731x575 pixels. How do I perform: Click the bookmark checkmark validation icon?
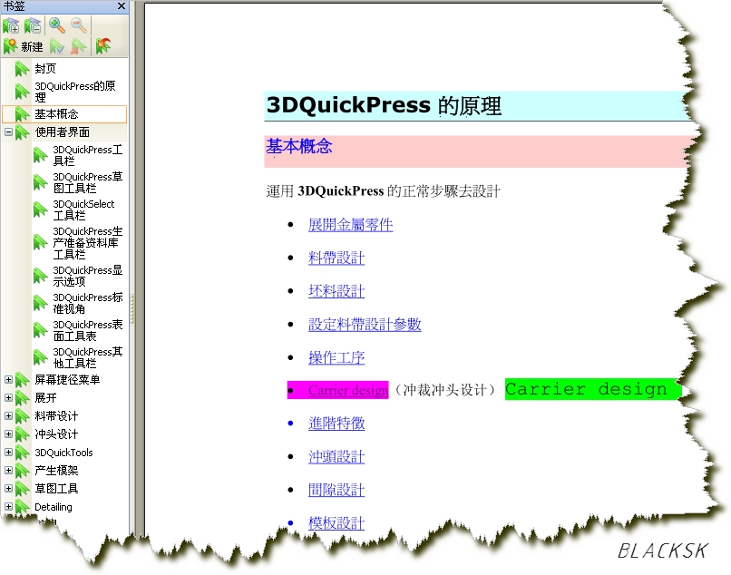(x=54, y=45)
